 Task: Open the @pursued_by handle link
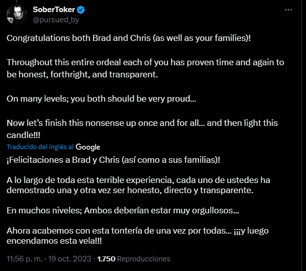coord(56,20)
